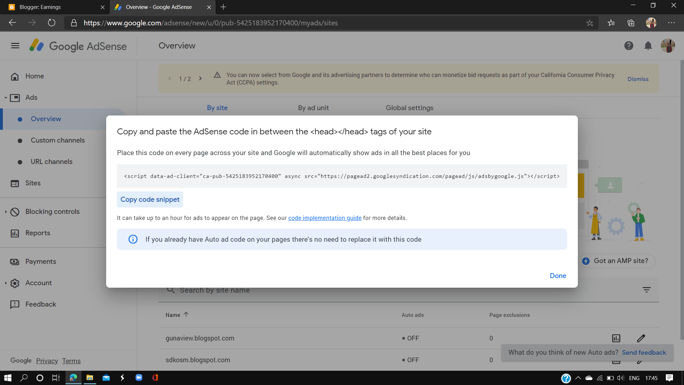Open the code implementation guide link
This screenshot has height=385, width=684.
325,218
